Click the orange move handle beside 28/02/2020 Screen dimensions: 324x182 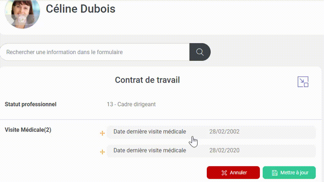[x=102, y=152]
